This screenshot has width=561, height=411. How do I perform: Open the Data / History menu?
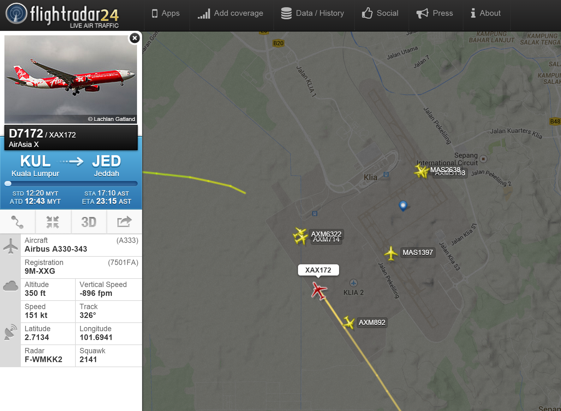[x=313, y=13]
